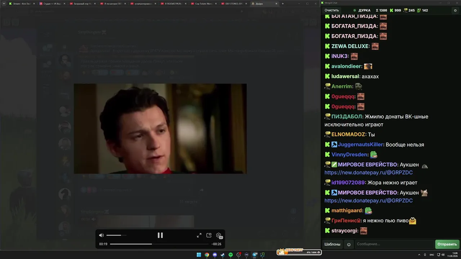Open the Шаблоны templates list
Screen dimensions: 461x259
click(332, 244)
